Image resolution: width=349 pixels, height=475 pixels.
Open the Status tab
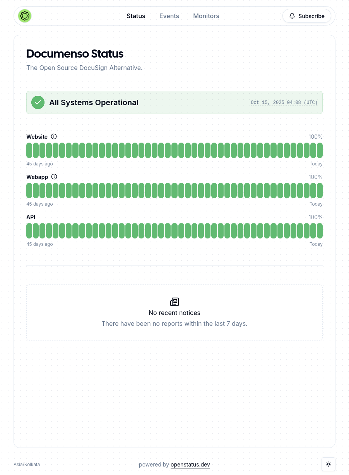(136, 16)
